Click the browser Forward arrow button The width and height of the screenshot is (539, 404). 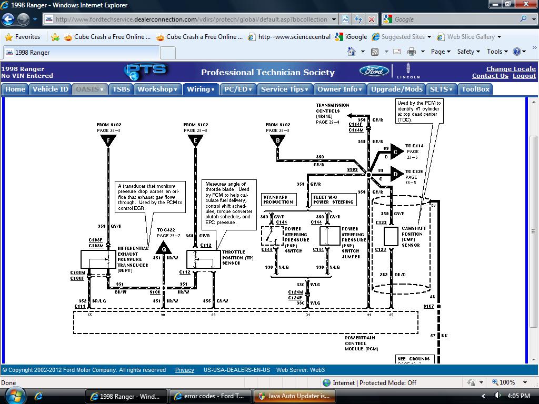pos(23,19)
